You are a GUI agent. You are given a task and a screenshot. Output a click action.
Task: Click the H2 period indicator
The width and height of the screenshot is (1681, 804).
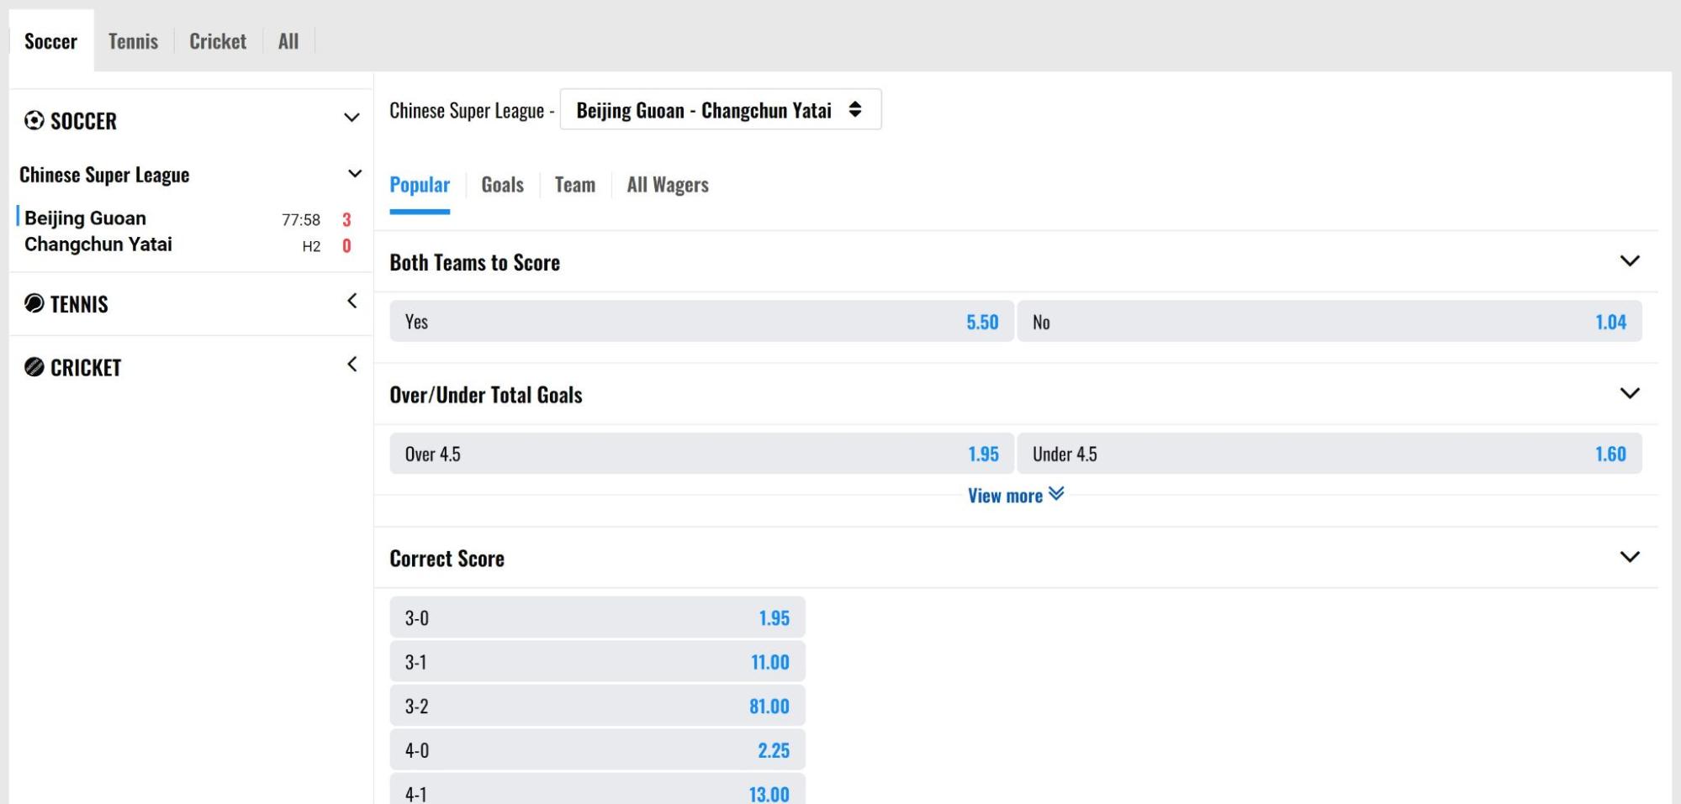(311, 246)
